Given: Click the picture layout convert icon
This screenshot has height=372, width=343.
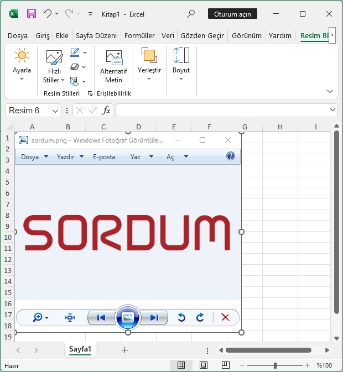Looking at the screenshot, I should point(74,81).
